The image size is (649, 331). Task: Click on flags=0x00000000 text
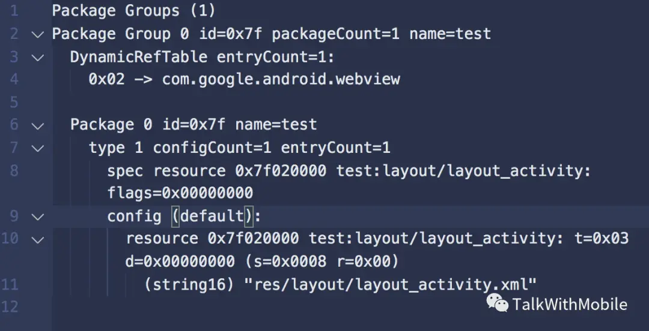click(180, 193)
